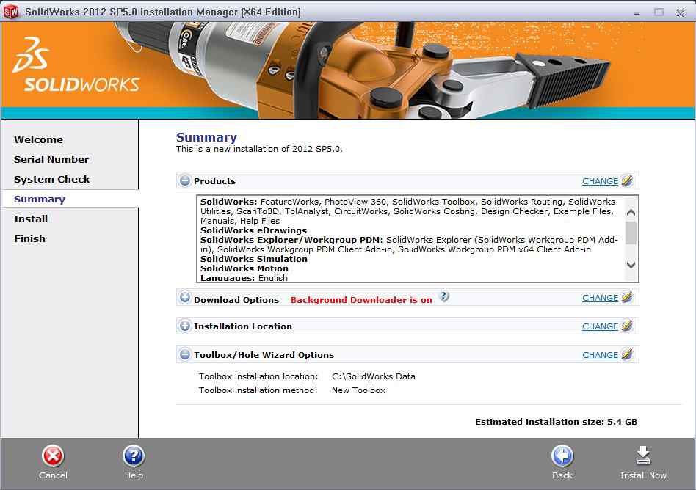Screen dimensions: 696x490
Task: Click the pencil icon beside Download Options CHANGE
Action: tap(627, 297)
